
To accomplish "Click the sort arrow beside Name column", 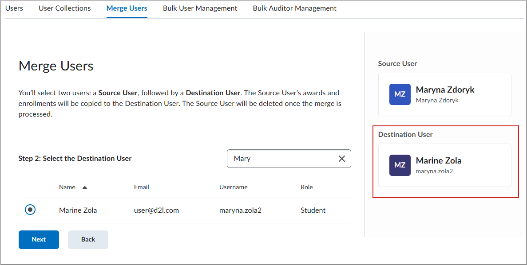I will [x=84, y=187].
